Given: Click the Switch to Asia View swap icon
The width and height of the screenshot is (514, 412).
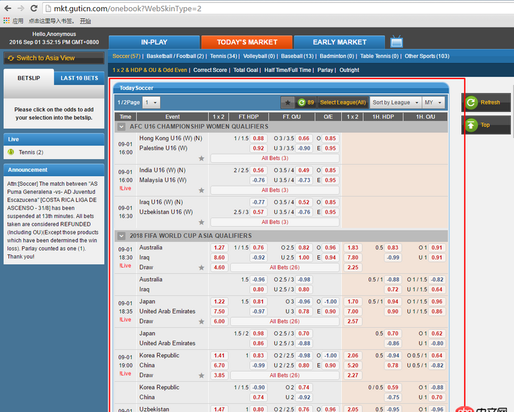Looking at the screenshot, I should coord(11,58).
